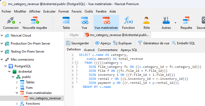Image resolution: width=205 pixels, height=106 pixels.
Task: Collapse the PostgreSQL connection node
Action: (x=6, y=66)
